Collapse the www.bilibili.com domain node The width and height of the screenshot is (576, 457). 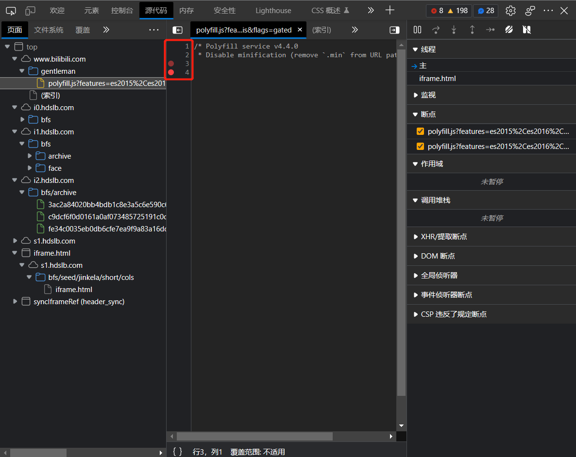tap(15, 59)
